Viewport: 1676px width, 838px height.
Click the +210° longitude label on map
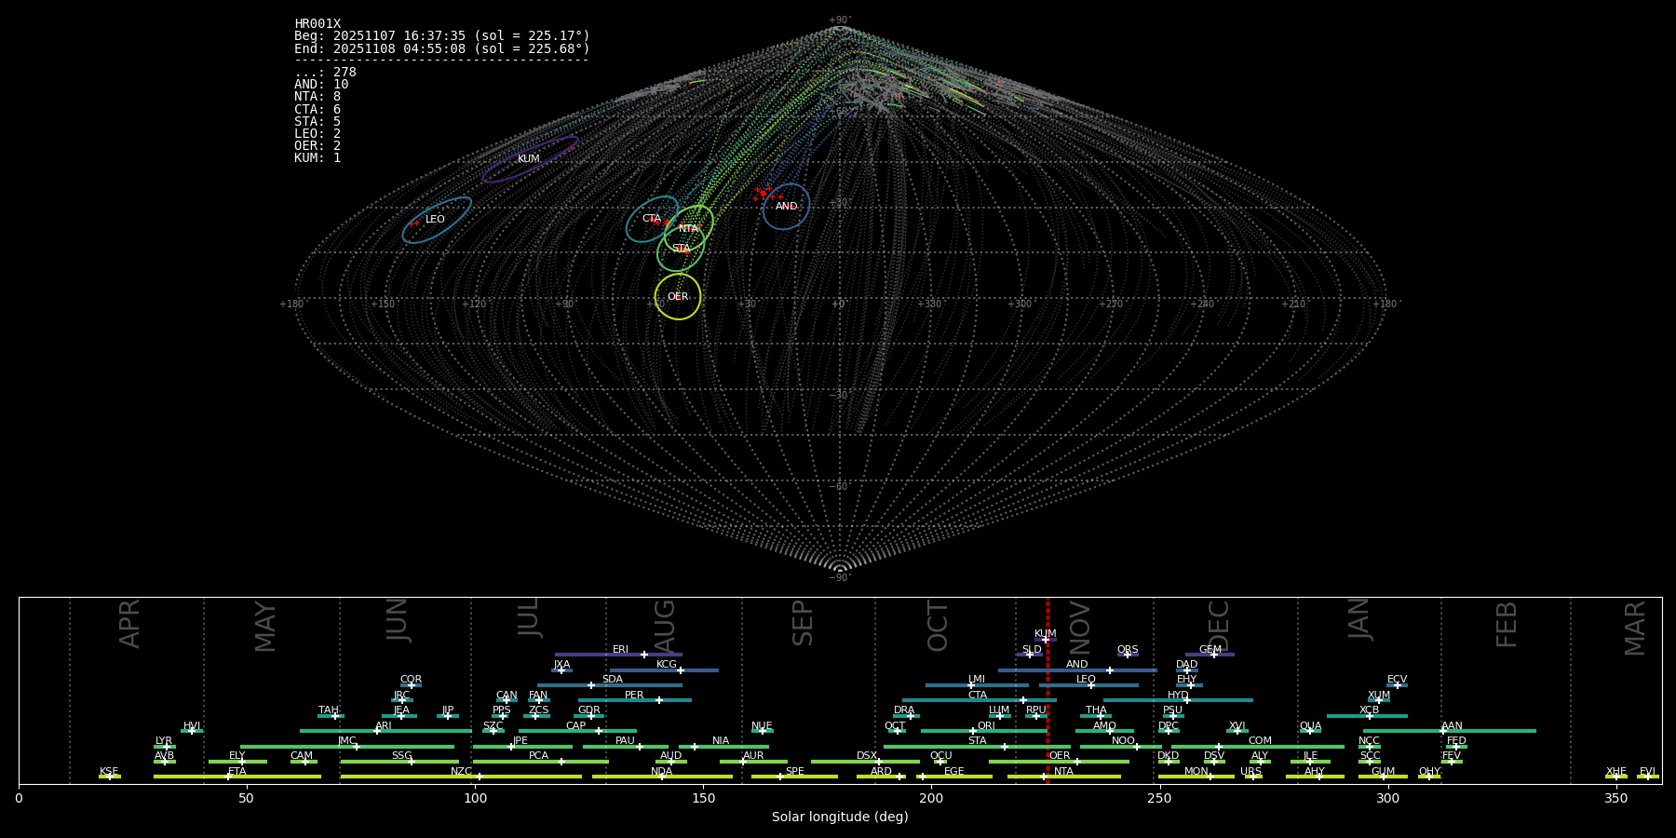[x=1293, y=304]
